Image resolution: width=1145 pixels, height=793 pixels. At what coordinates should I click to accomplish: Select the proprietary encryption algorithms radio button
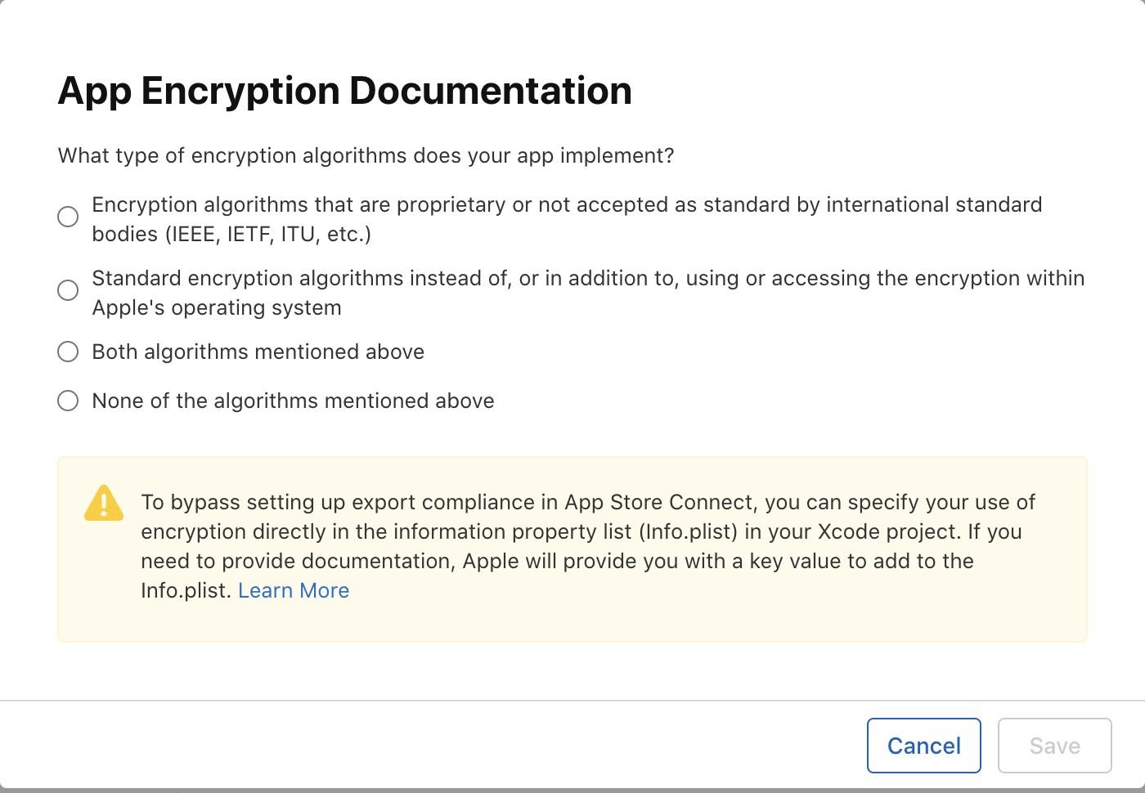pyautogui.click(x=68, y=217)
